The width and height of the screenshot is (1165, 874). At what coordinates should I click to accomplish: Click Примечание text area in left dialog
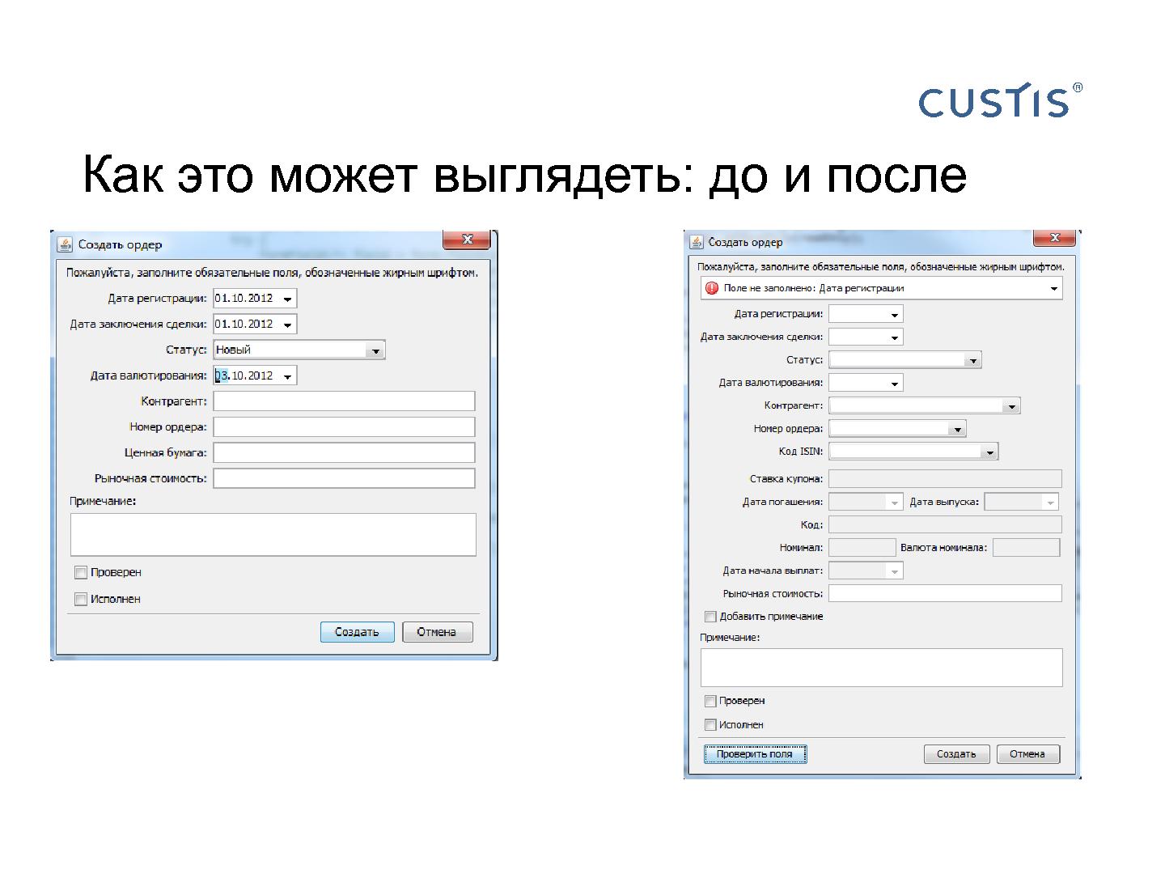pos(273,534)
